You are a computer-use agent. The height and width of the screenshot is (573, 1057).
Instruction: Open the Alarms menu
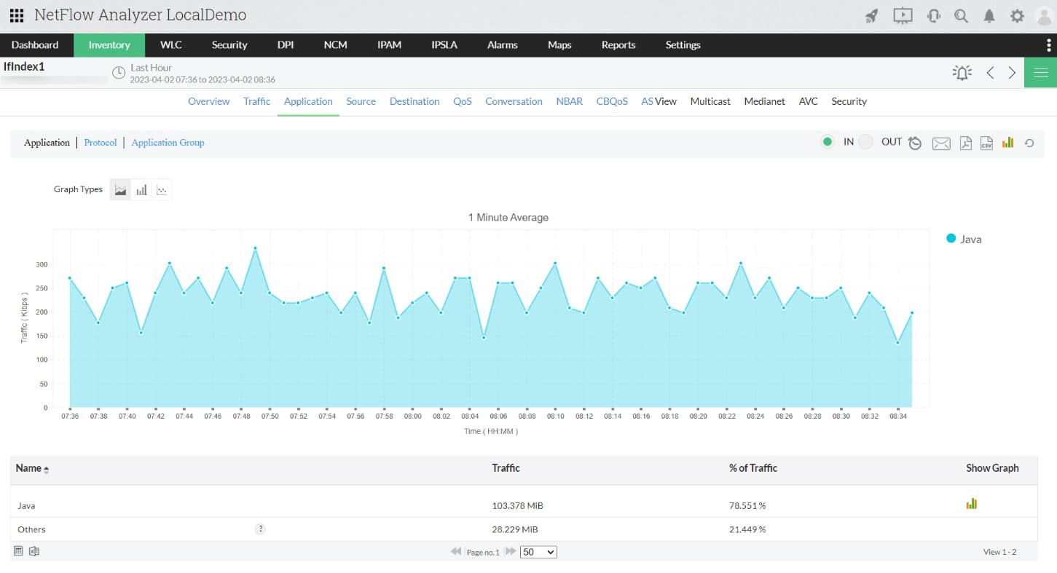click(x=502, y=44)
